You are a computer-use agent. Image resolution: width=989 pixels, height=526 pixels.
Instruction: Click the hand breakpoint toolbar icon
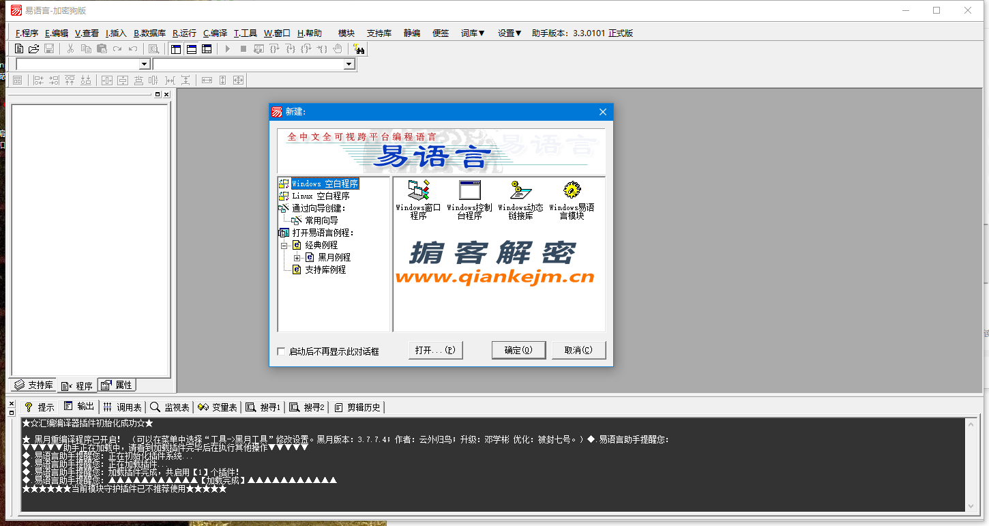338,49
